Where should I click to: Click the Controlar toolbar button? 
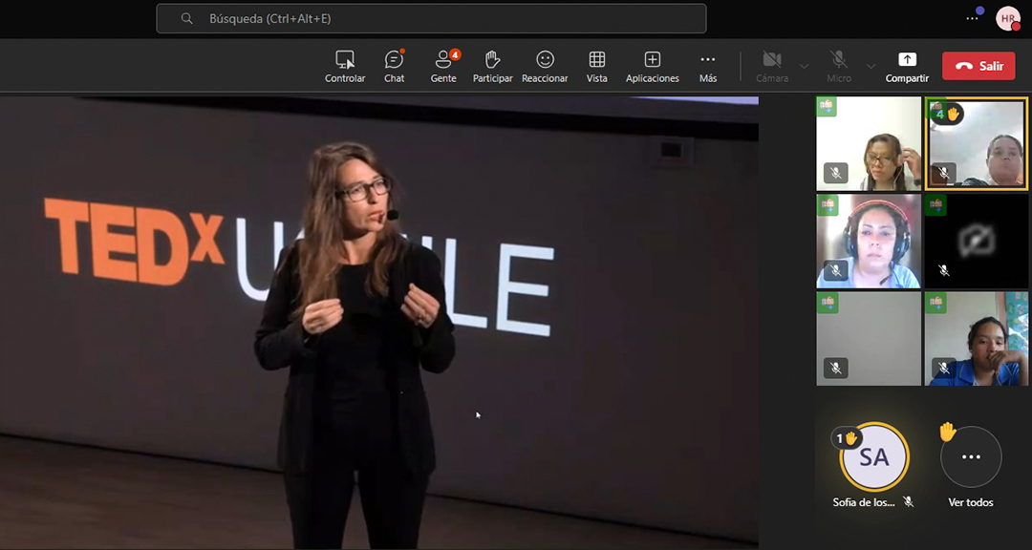345,67
